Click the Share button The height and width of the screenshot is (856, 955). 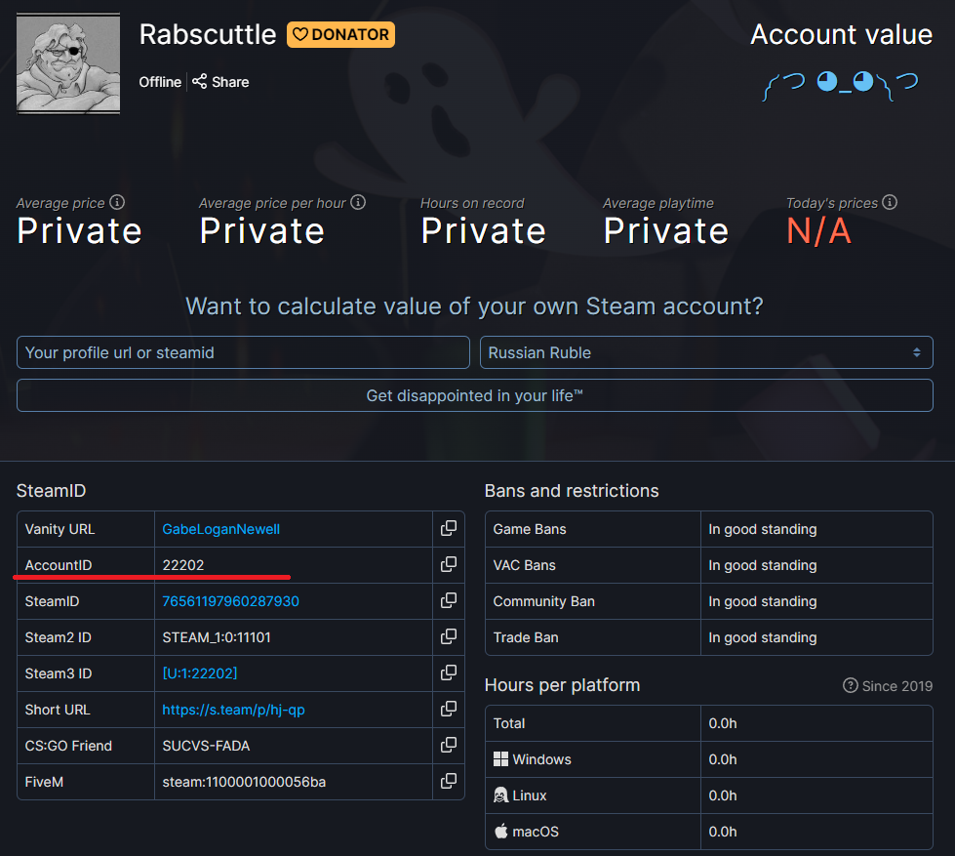tap(220, 82)
